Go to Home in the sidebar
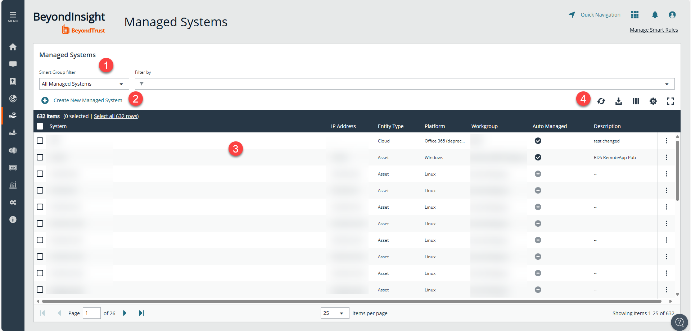The image size is (691, 331). pos(13,47)
